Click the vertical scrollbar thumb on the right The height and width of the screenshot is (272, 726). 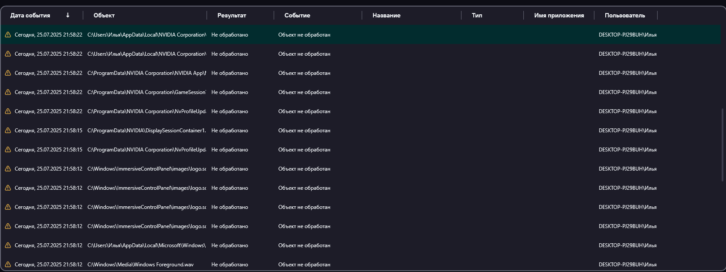pos(723,144)
